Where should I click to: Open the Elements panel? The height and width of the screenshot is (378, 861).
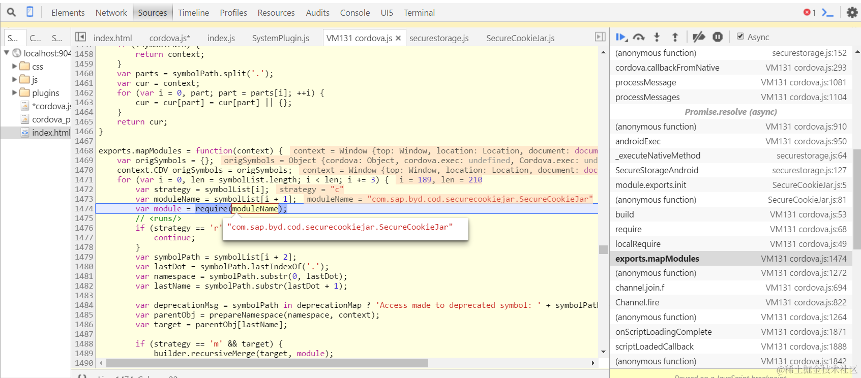pos(68,13)
